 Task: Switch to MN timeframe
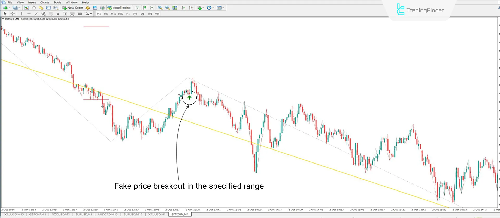(x=157, y=14)
